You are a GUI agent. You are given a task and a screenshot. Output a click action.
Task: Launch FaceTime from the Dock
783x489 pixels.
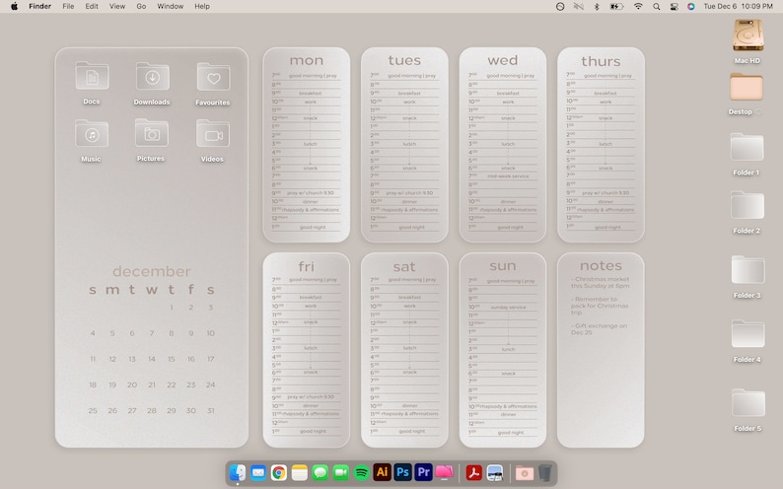point(341,472)
